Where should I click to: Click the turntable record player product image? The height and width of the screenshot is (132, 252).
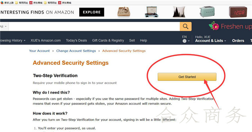point(152,12)
